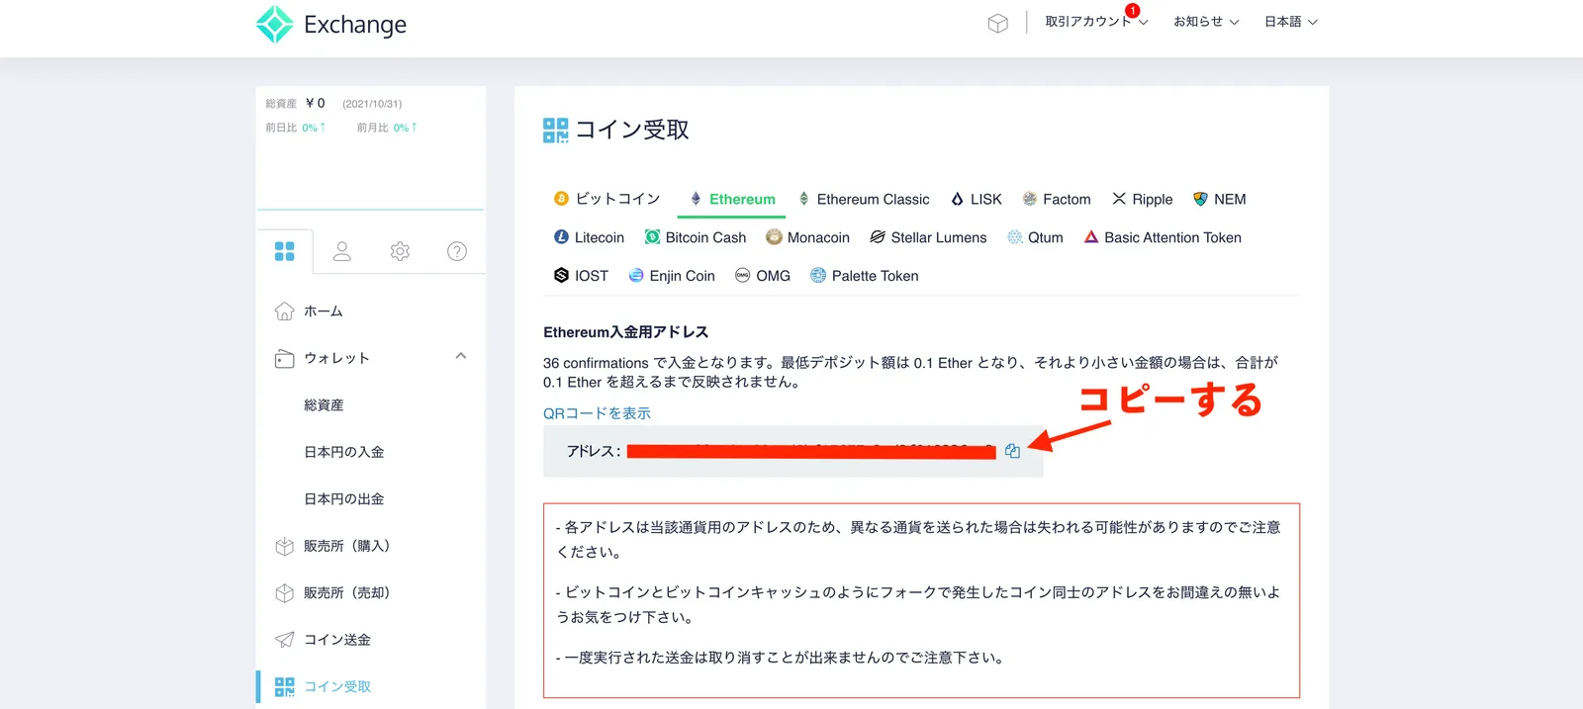This screenshot has height=709, width=1583.
Task: Open 販売所（売却） in the sidebar
Action: (346, 593)
